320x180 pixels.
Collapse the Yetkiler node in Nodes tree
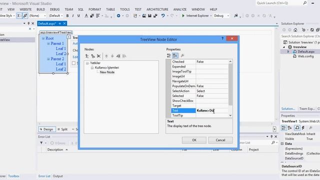click(x=87, y=63)
